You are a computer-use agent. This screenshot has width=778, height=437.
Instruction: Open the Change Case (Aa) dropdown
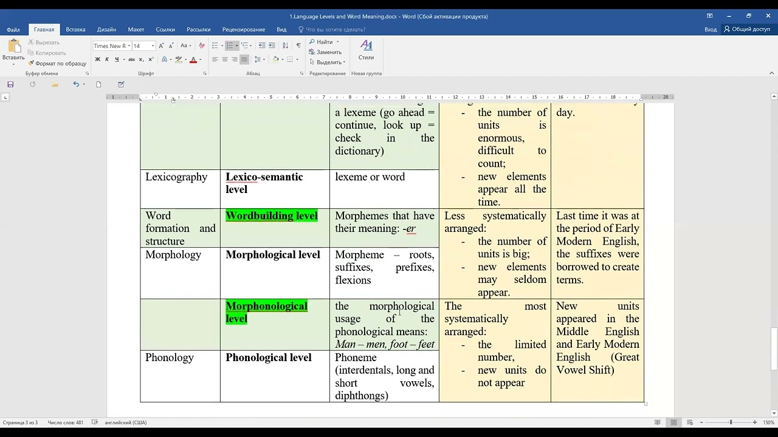[185, 46]
